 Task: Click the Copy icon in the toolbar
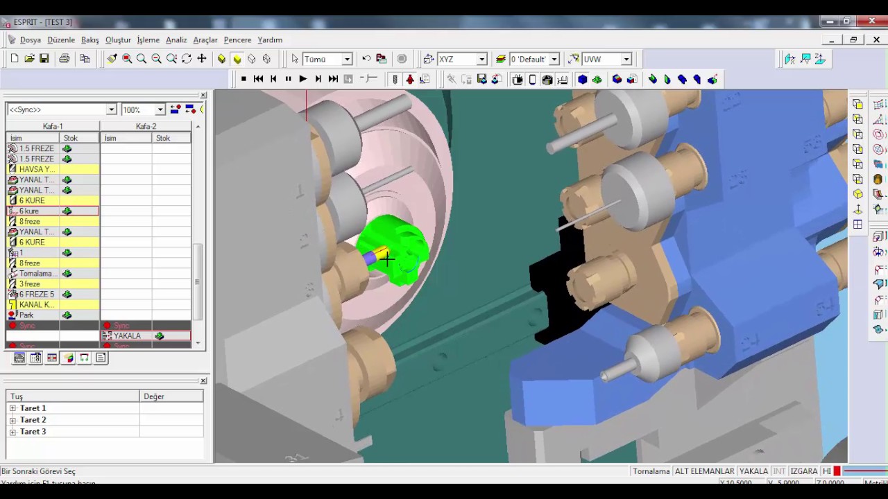click(x=85, y=59)
